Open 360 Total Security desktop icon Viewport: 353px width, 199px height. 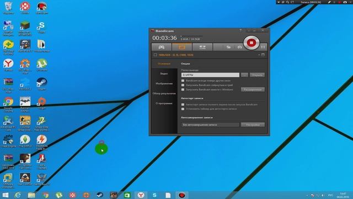pyautogui.click(x=8, y=47)
